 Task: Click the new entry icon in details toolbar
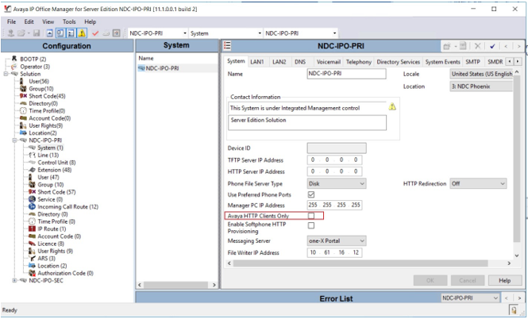(447, 46)
